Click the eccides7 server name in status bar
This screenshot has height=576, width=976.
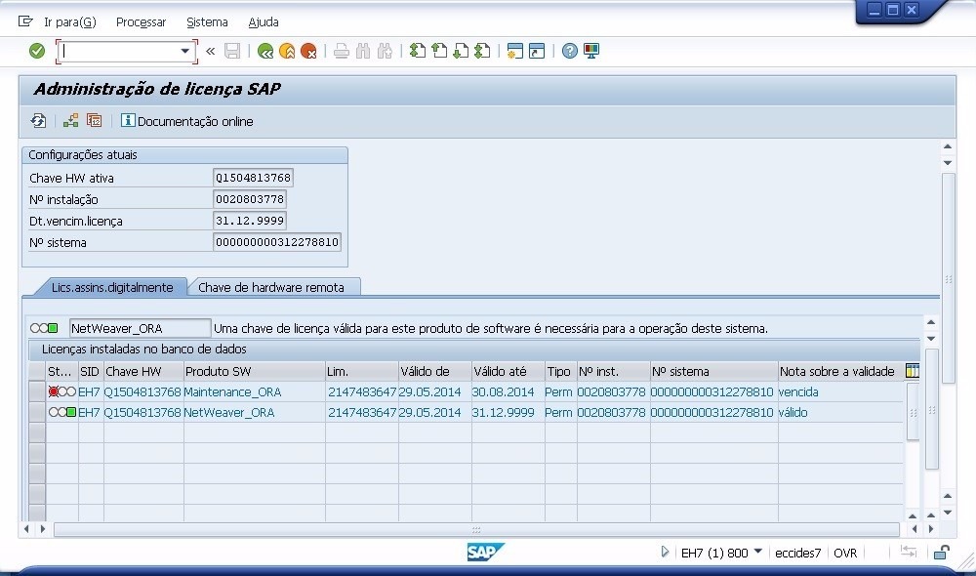click(x=798, y=553)
